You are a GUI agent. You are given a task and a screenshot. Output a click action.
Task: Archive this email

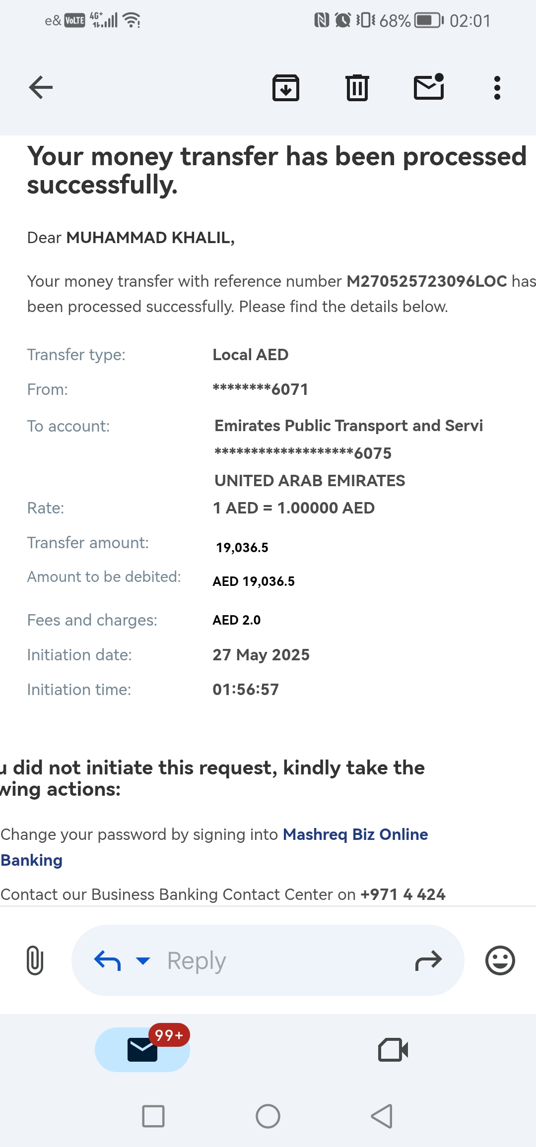(x=286, y=88)
